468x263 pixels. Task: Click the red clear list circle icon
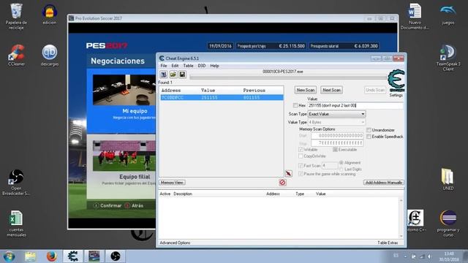(283, 182)
